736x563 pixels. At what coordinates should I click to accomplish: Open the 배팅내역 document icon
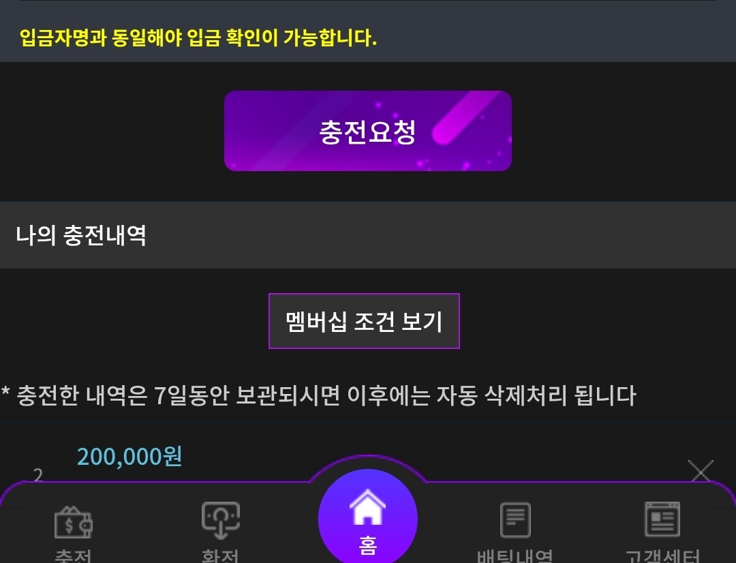515,520
